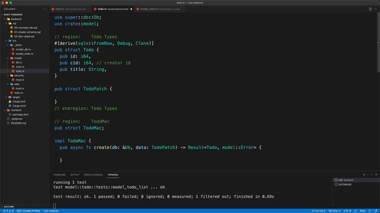Click the Rust icon of model_db.rs
This screenshot has height=213, width=380.
(13, 49)
